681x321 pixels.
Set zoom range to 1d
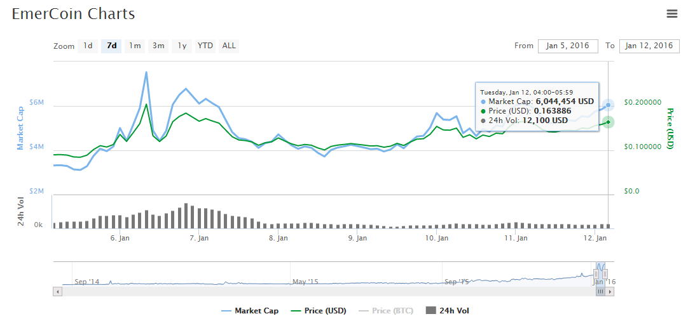click(88, 46)
